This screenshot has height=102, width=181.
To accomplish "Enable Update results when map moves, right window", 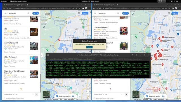I will coord(94,98).
